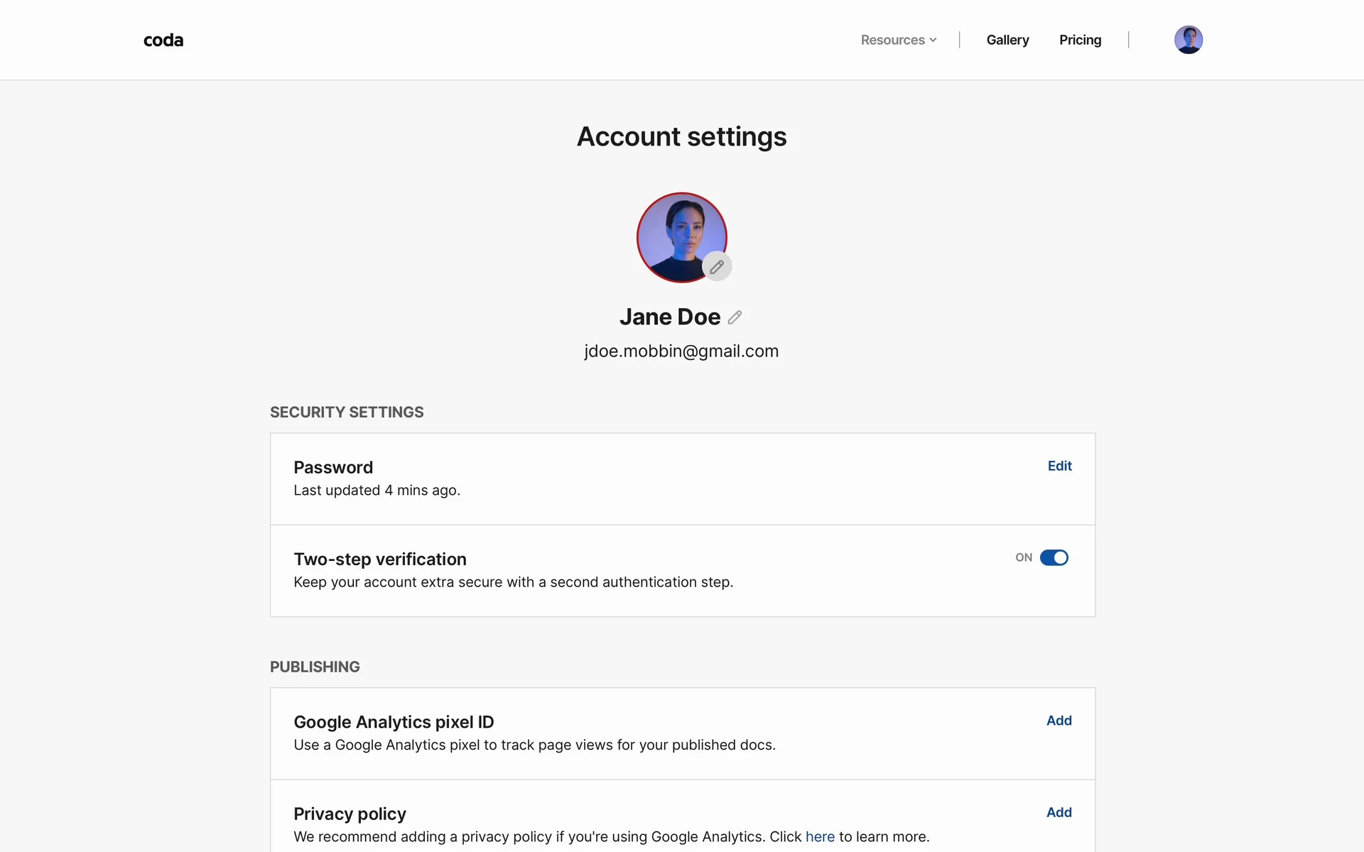The width and height of the screenshot is (1364, 852).
Task: Click the Password row title
Action: point(333,468)
